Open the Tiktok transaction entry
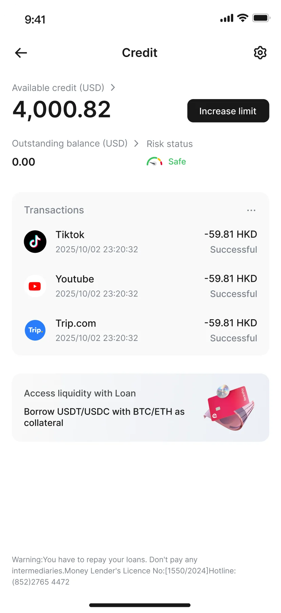 (140, 242)
